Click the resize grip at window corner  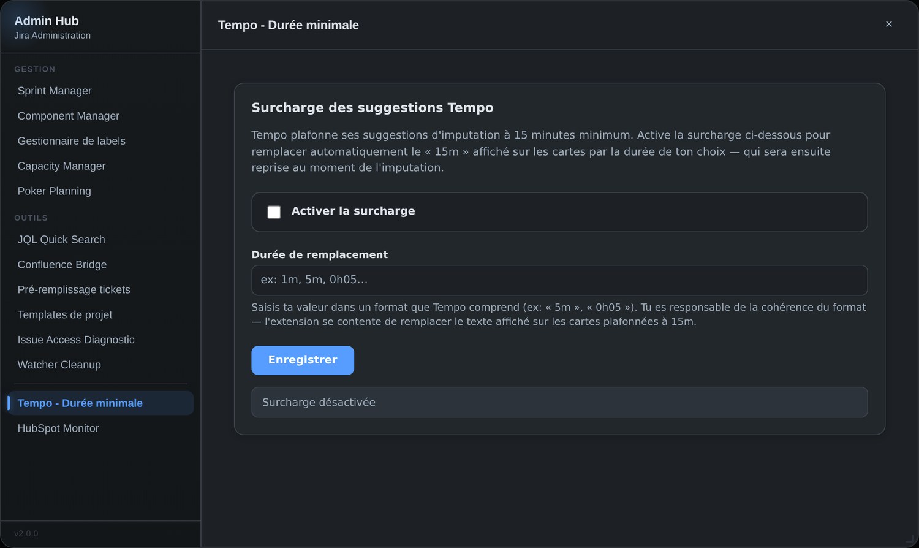[x=910, y=539]
